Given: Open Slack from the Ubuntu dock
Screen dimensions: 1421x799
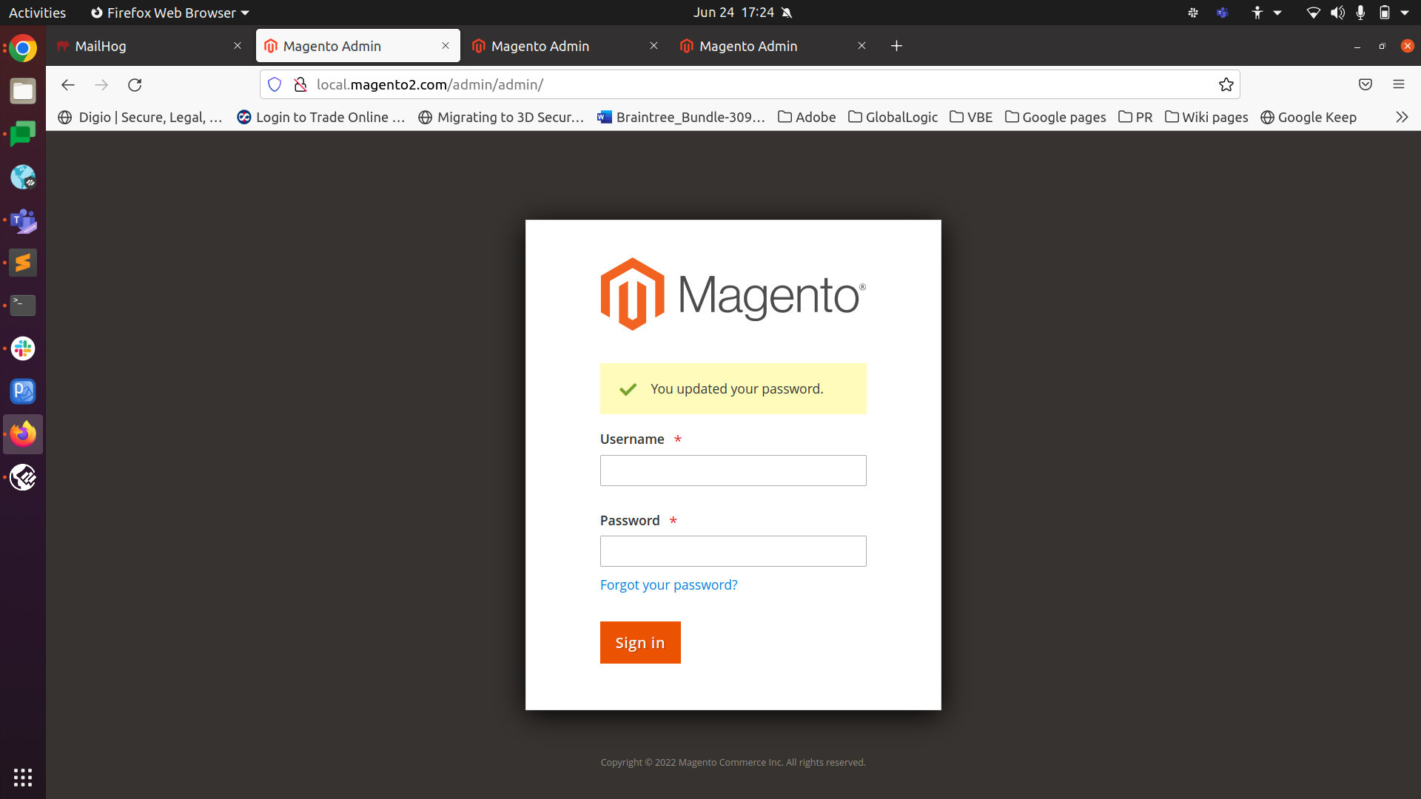Looking at the screenshot, I should (x=23, y=348).
